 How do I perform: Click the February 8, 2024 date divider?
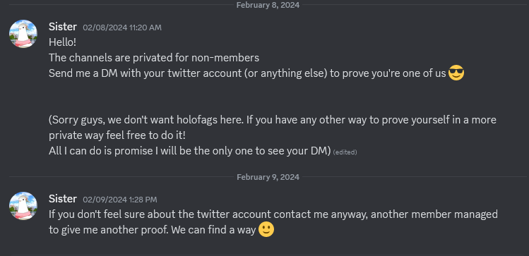268,5
